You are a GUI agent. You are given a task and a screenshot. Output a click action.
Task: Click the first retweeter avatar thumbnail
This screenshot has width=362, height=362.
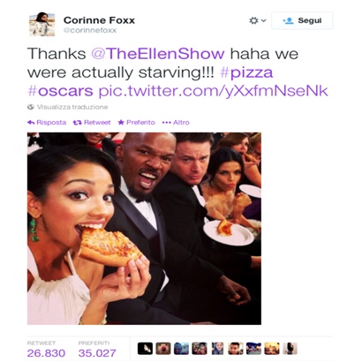145,349
